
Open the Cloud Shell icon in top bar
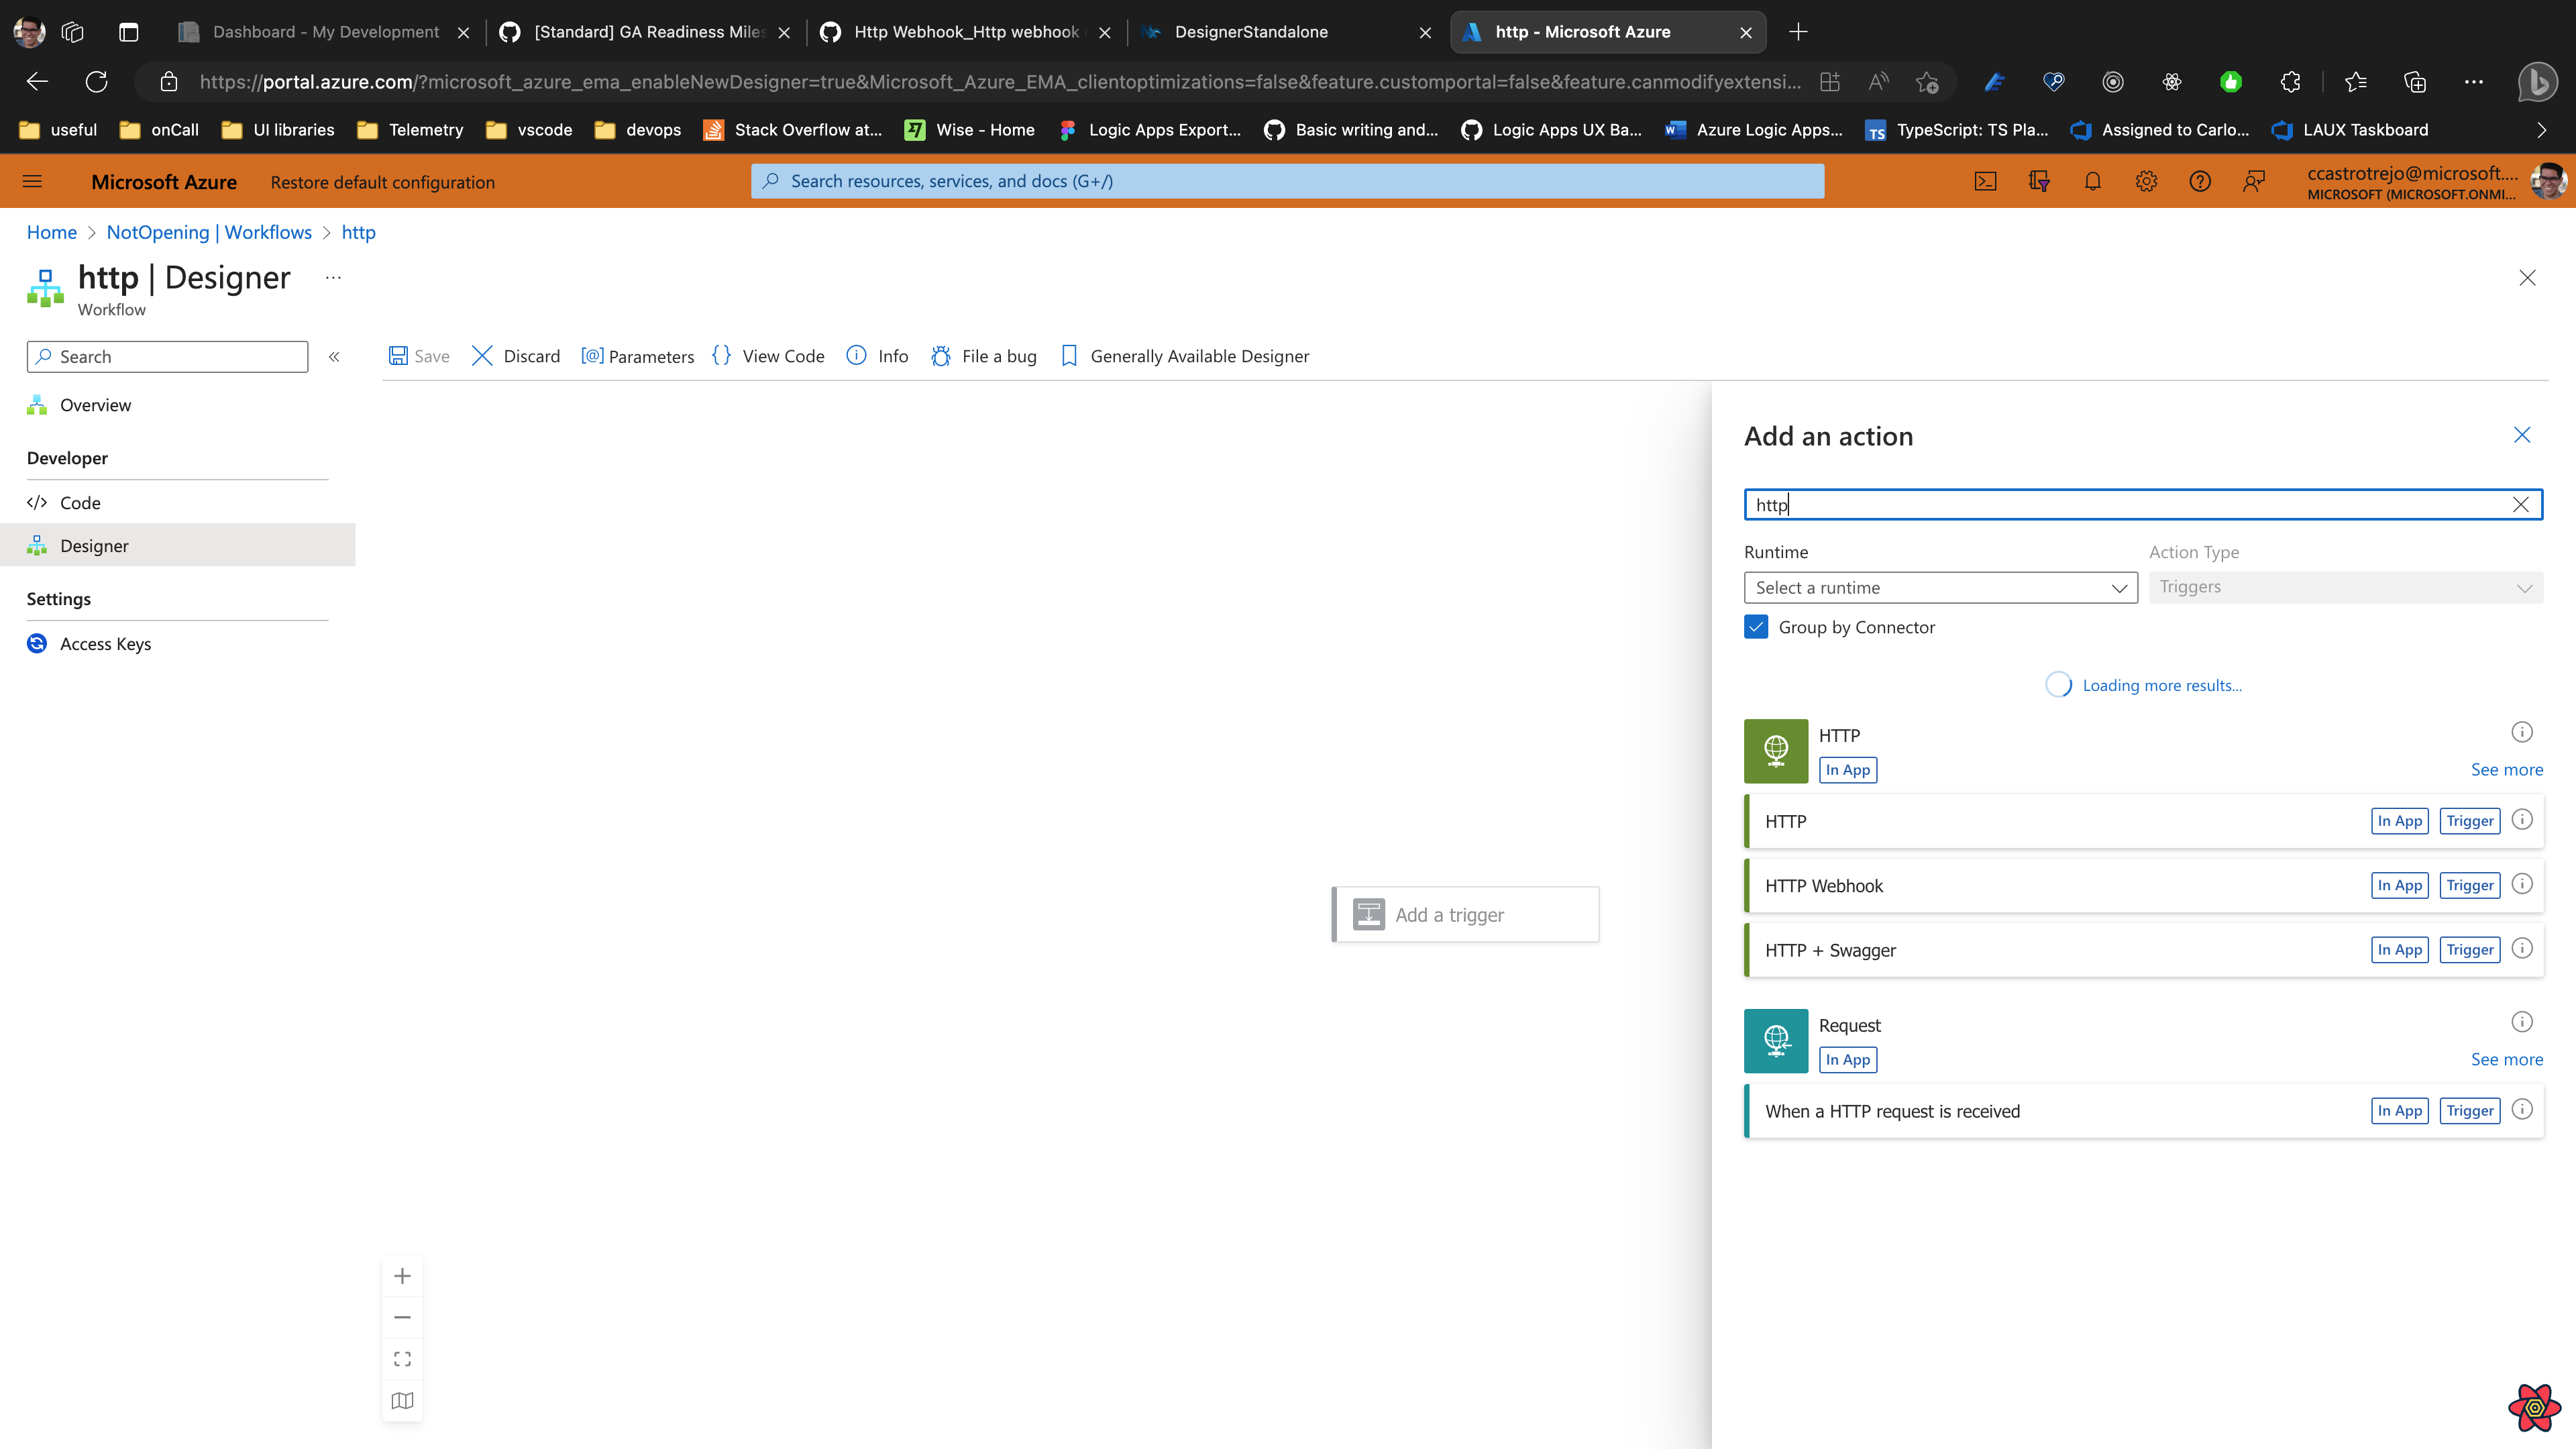(1985, 181)
